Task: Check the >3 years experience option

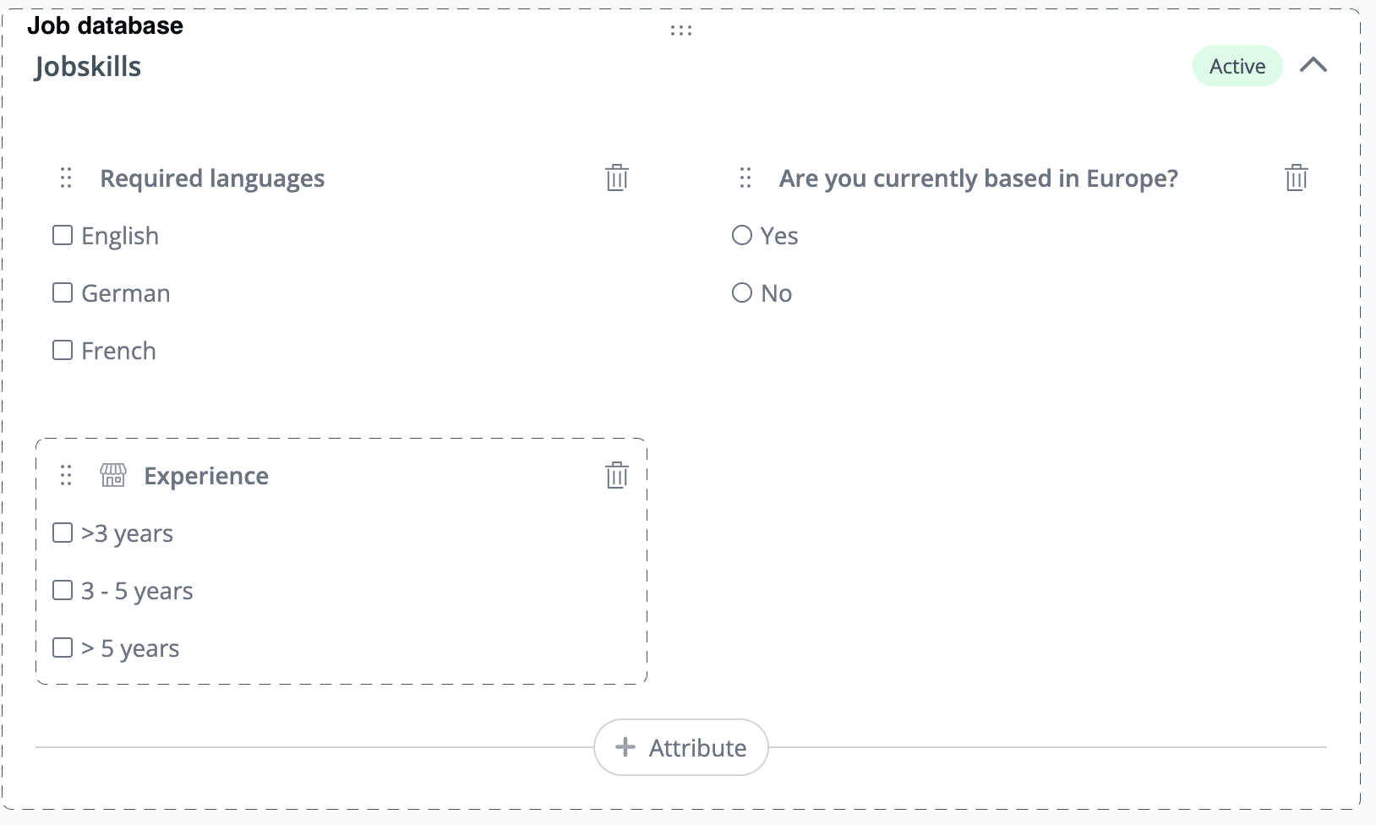Action: coord(63,533)
